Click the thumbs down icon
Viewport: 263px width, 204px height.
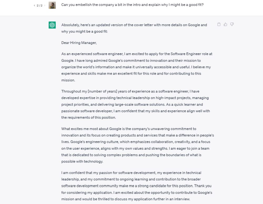coord(232,24)
